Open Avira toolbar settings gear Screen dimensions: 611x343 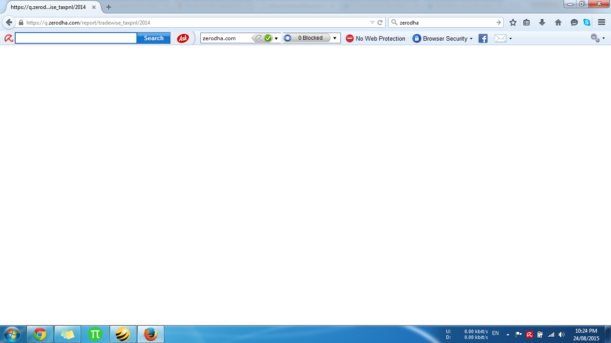(595, 38)
